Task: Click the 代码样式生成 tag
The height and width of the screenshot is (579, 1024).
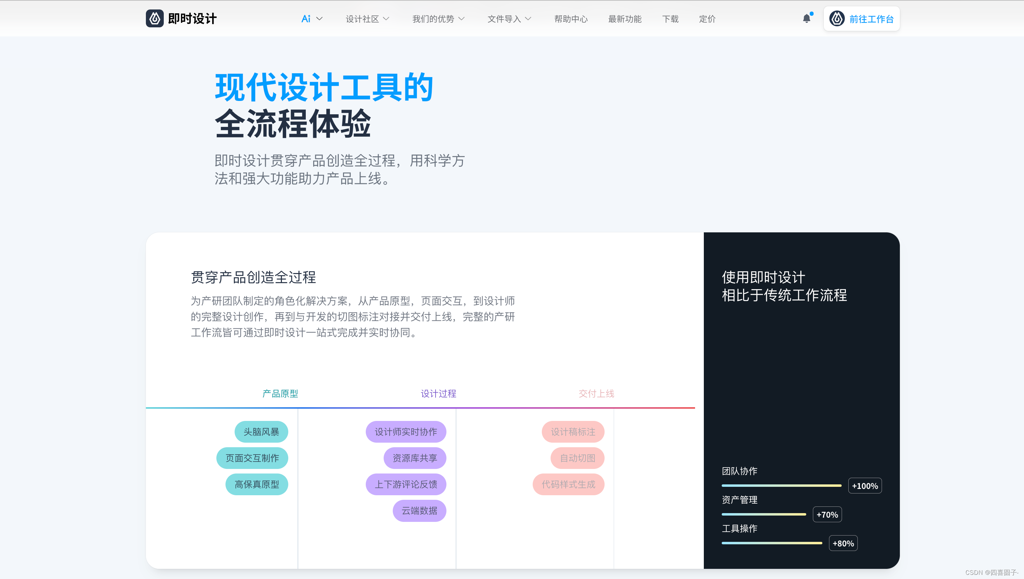Action: (568, 484)
